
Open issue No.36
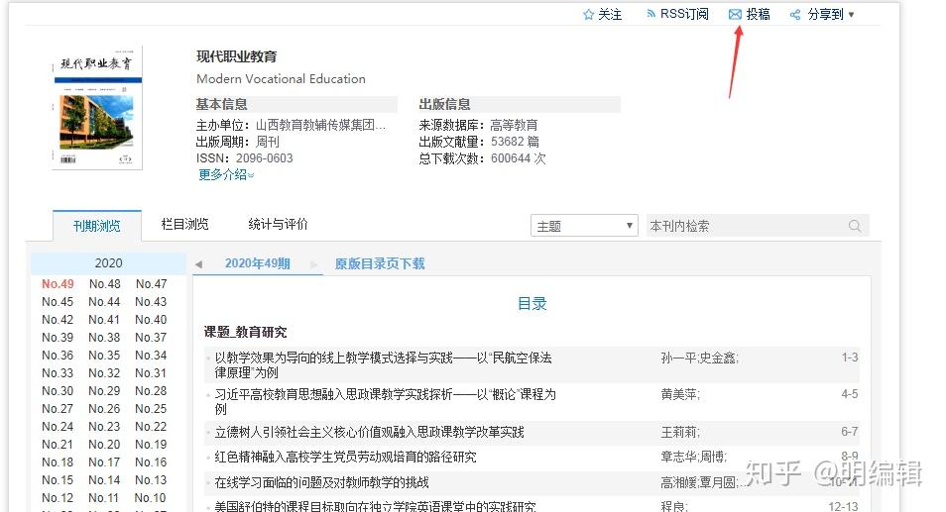click(x=58, y=356)
